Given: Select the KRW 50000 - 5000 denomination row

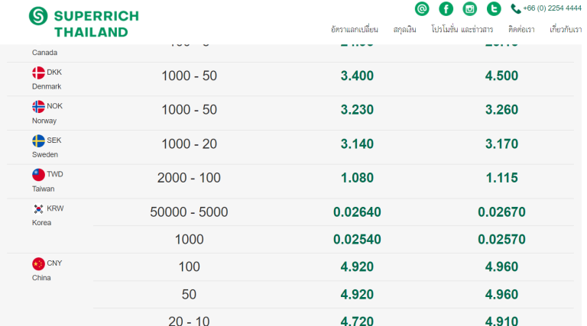Looking at the screenshot, I should point(189,212).
